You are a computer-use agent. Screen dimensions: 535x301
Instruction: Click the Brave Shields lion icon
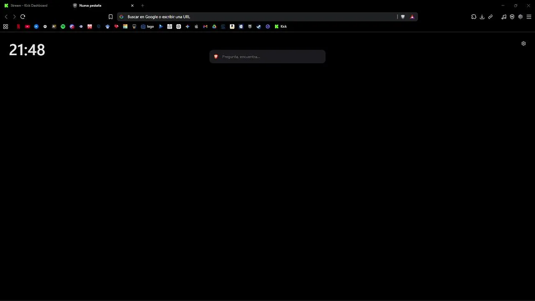tap(403, 17)
